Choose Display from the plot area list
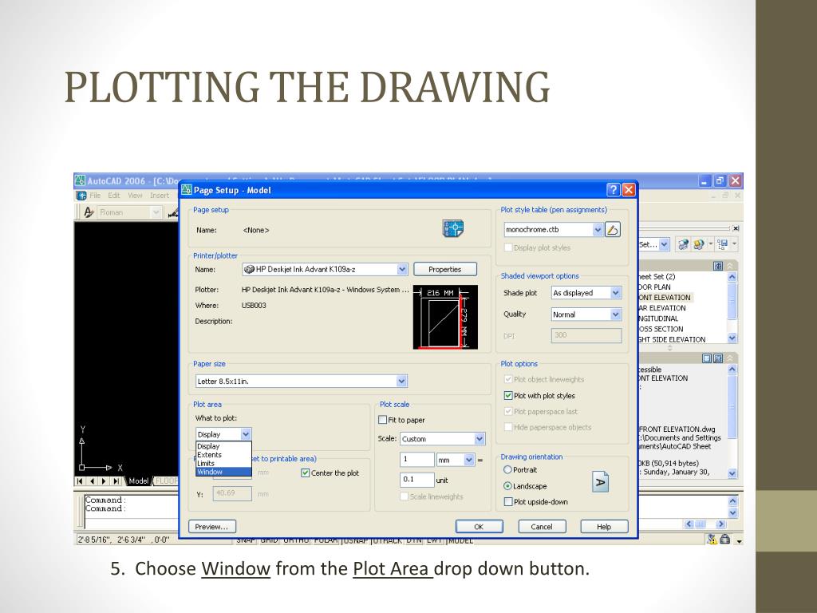 pyautogui.click(x=223, y=446)
